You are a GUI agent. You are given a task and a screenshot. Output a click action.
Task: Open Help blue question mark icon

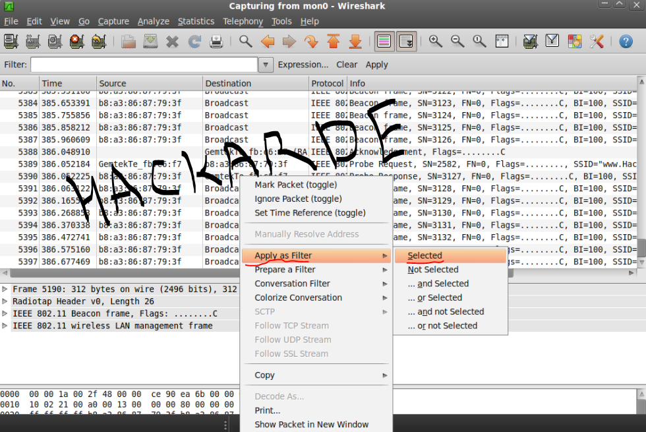click(626, 41)
